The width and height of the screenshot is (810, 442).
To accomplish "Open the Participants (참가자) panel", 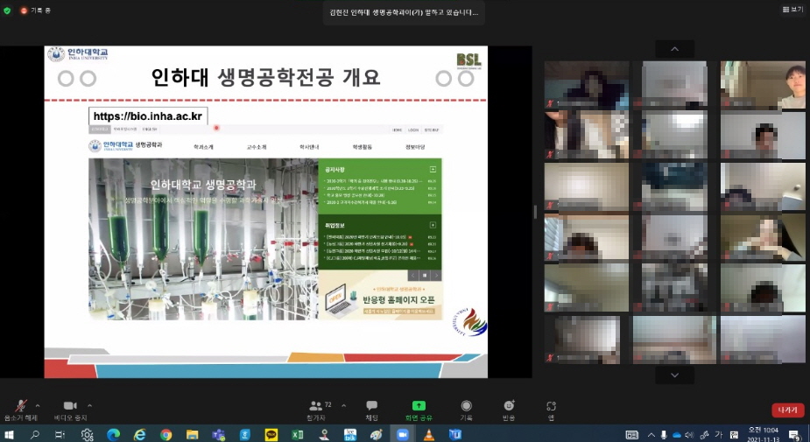I will coord(317,410).
